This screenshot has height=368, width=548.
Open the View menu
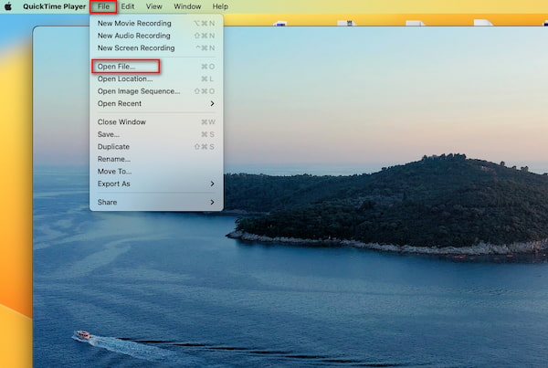coord(153,6)
